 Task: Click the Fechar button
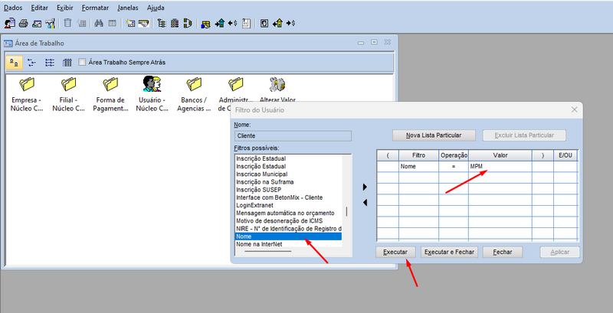pos(503,252)
